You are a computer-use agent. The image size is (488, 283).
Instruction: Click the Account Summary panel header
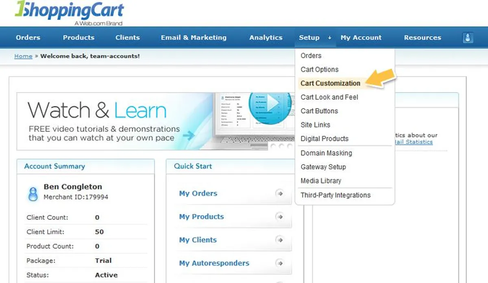coord(85,166)
